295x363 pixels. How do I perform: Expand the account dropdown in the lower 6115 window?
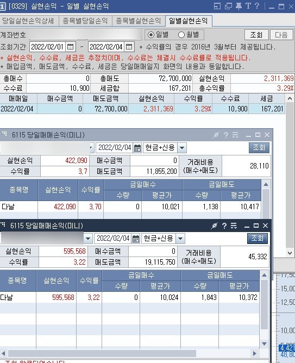click(x=88, y=239)
